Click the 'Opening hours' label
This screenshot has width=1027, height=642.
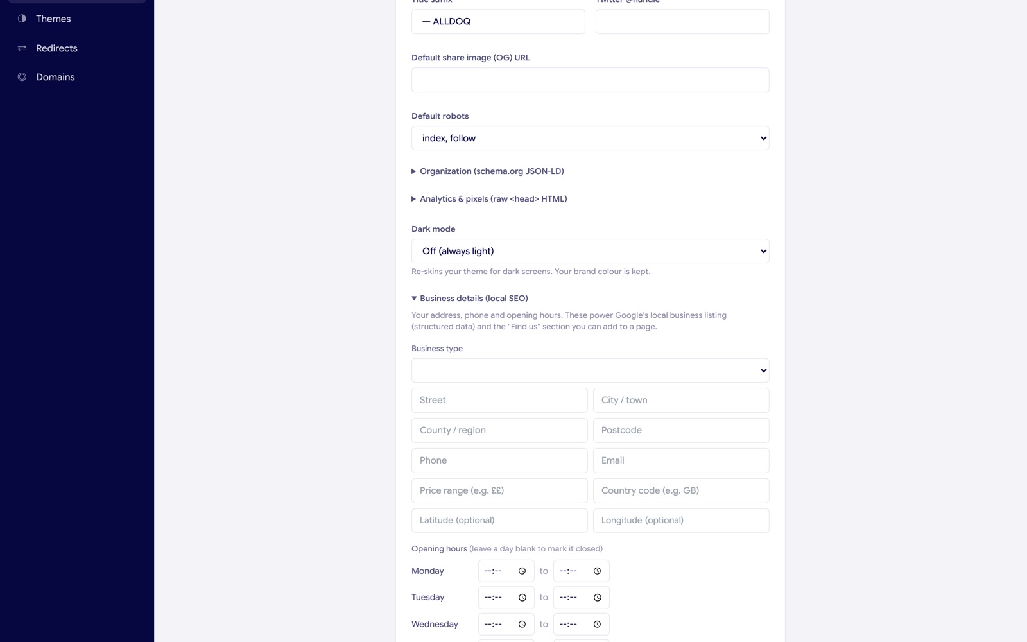439,549
